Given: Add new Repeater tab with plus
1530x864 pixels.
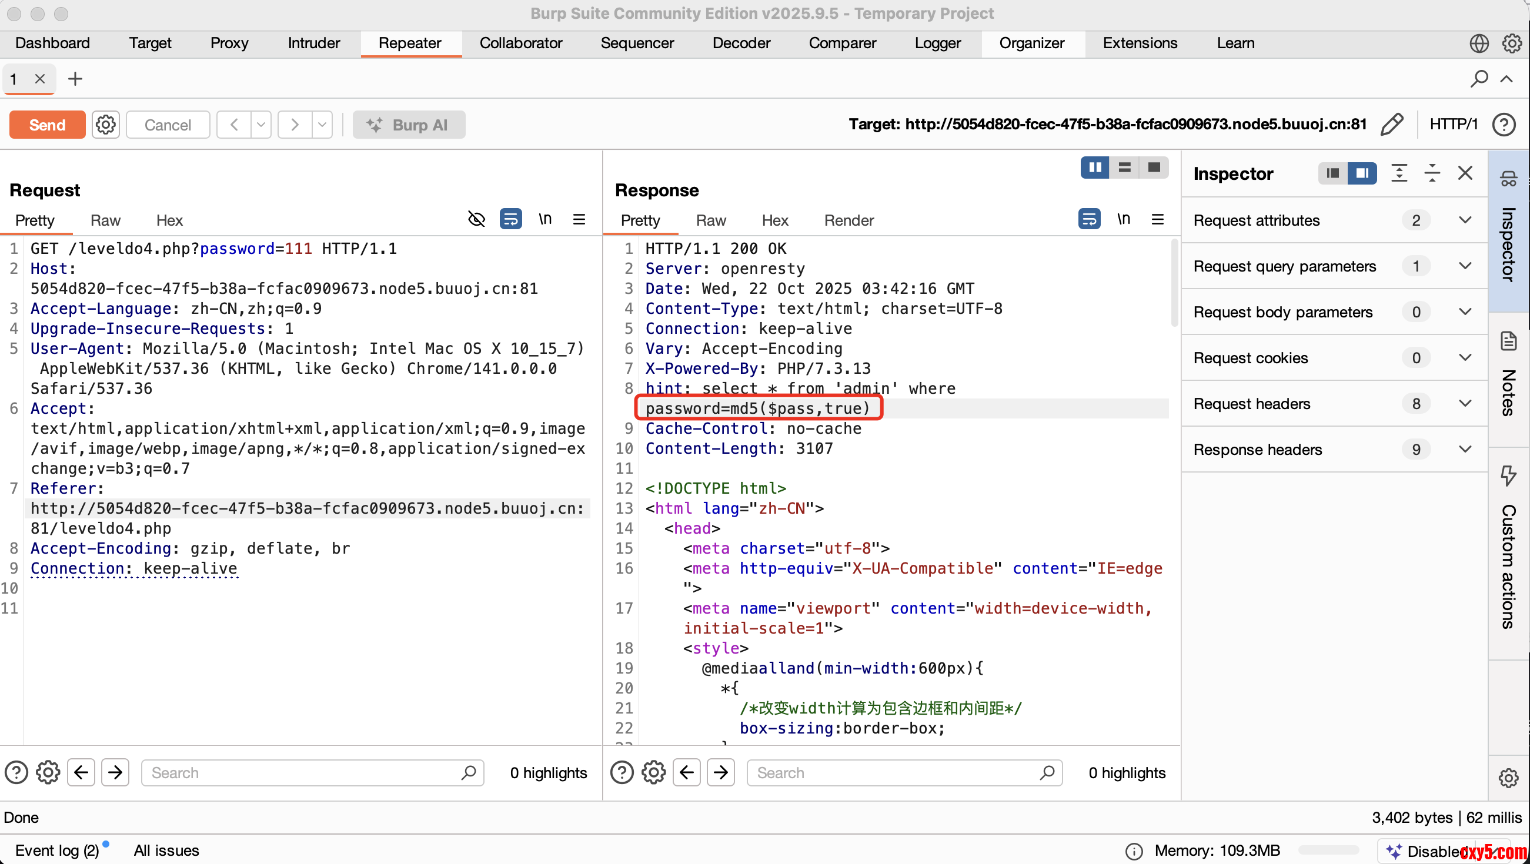Looking at the screenshot, I should tap(75, 79).
